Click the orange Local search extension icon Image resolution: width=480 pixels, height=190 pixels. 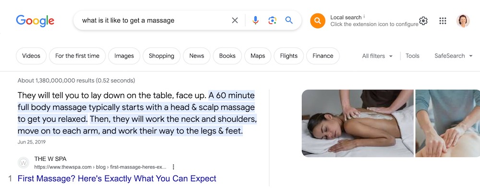tap(318, 21)
